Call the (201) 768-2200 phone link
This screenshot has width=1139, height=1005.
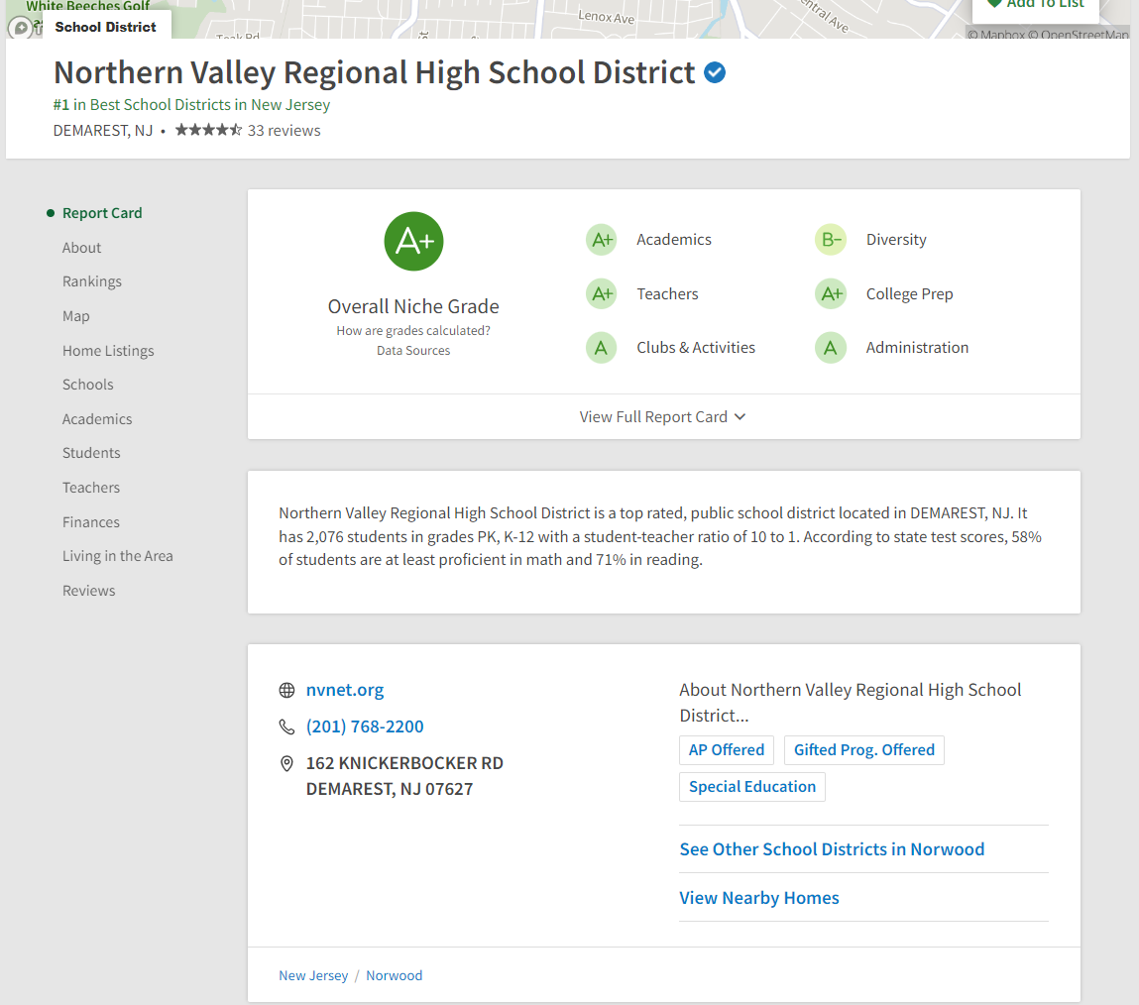click(x=365, y=726)
